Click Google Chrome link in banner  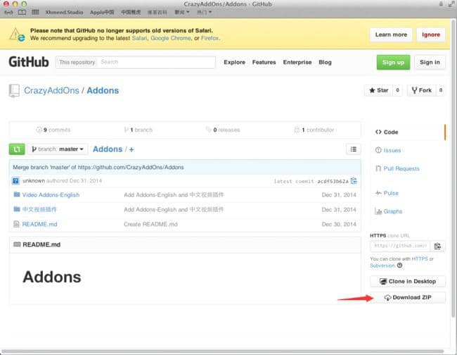[171, 38]
